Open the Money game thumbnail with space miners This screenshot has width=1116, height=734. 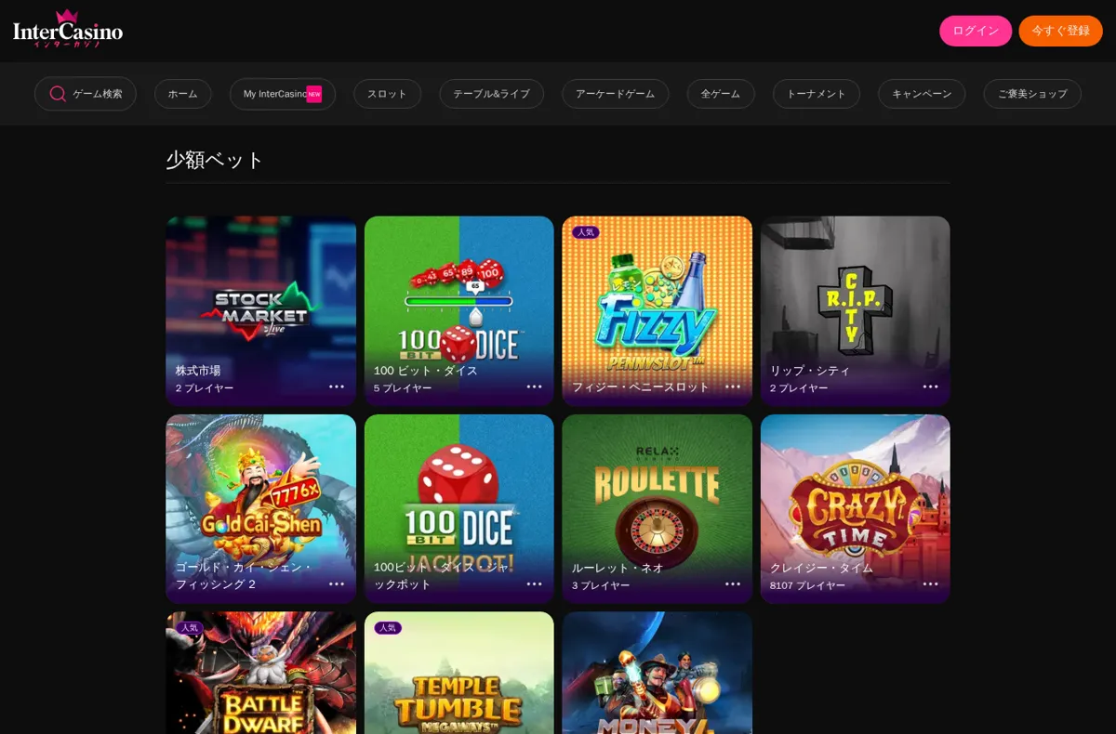[657, 673]
